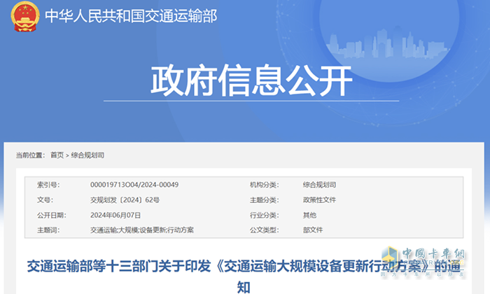
Task: Click the 部文件 document type value
Action: 312,230
